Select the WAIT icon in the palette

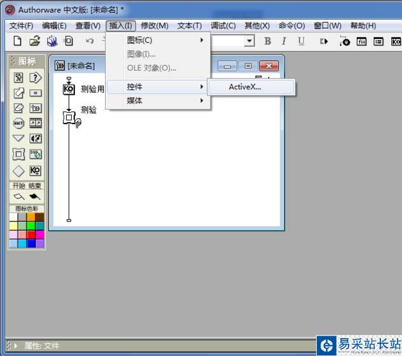[x=18, y=123]
